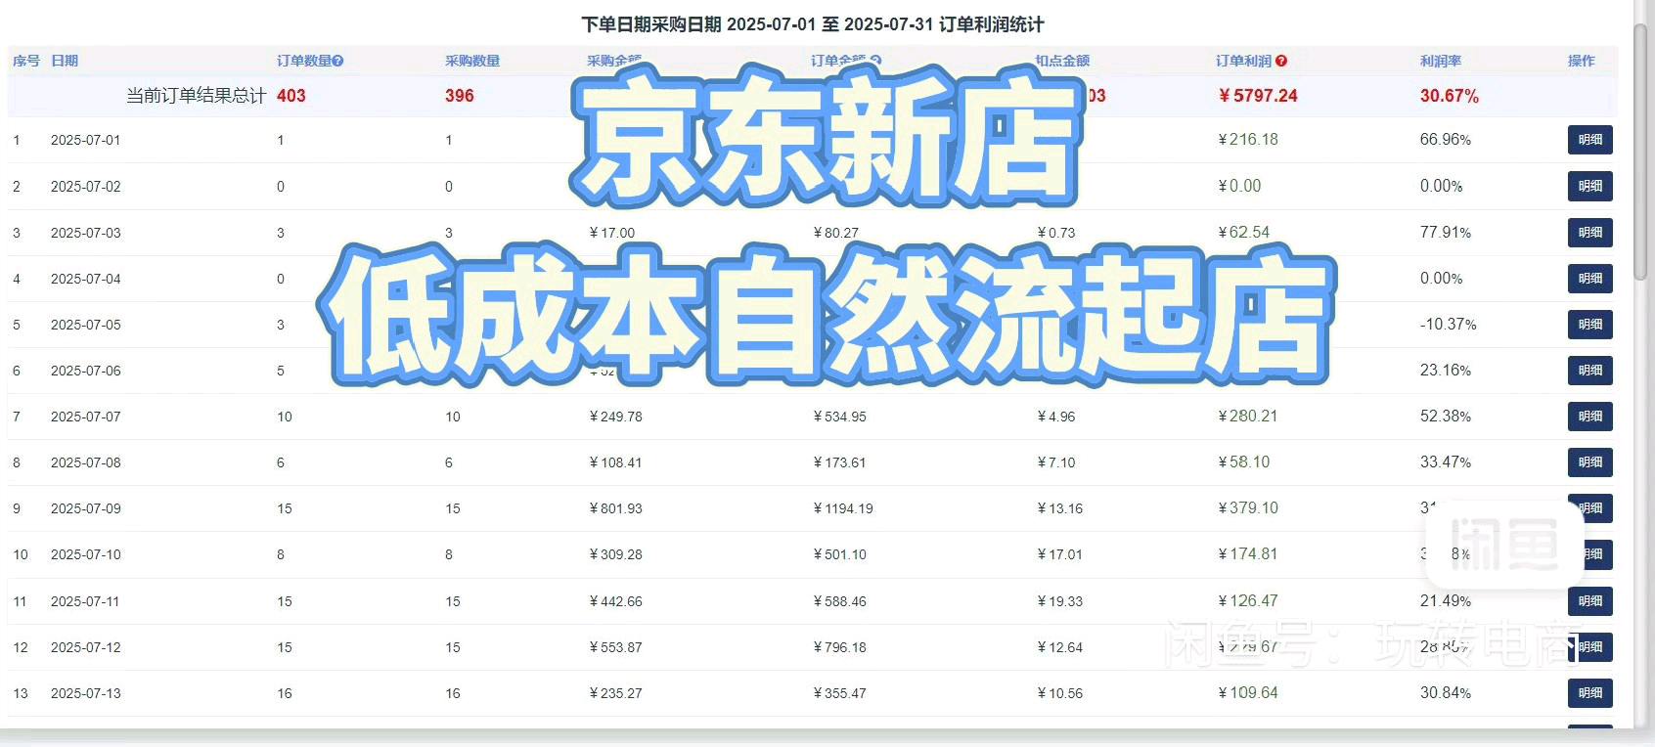The image size is (1655, 747).
Task: Click date cell 2025-07-03
Action: pos(86,233)
